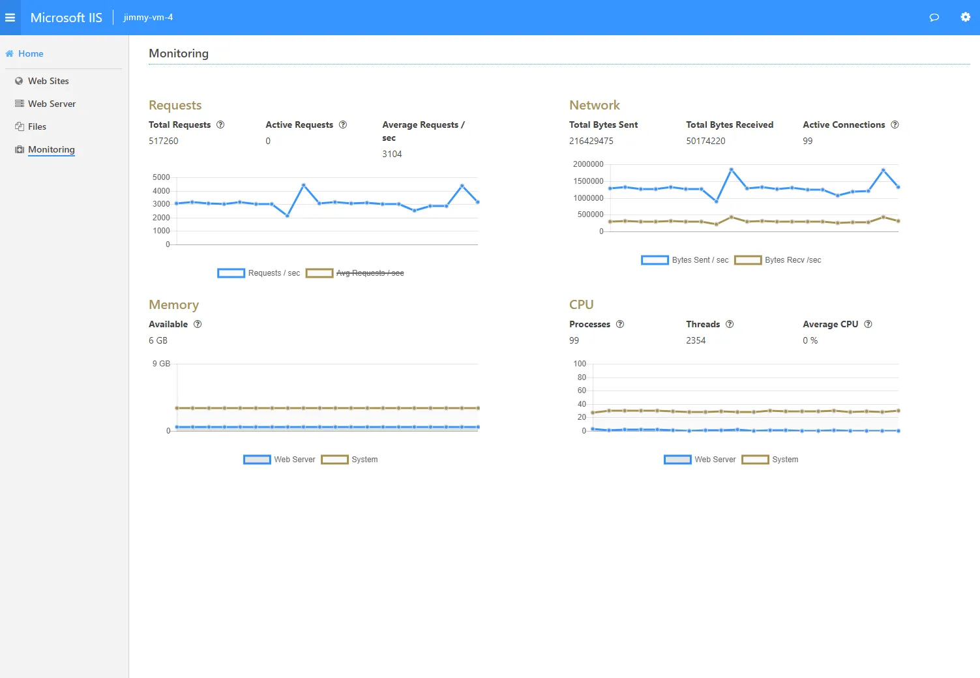
Task: Click the Home house icon
Action: pos(9,53)
